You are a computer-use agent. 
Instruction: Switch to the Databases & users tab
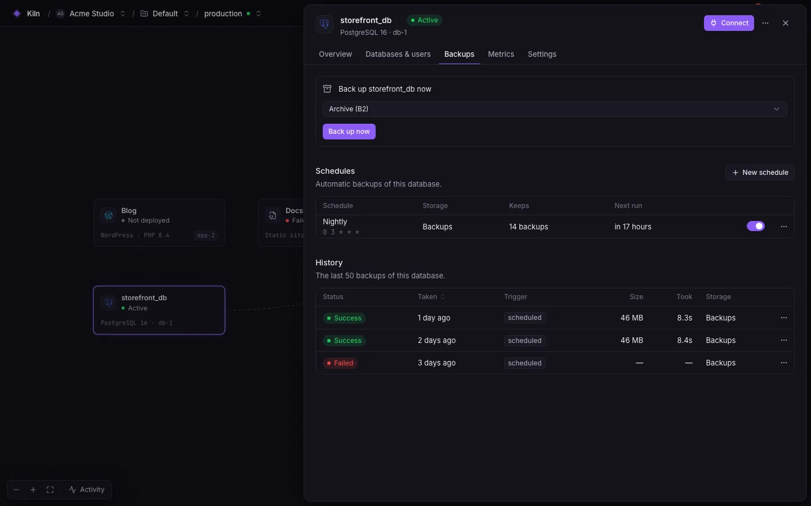coord(398,54)
